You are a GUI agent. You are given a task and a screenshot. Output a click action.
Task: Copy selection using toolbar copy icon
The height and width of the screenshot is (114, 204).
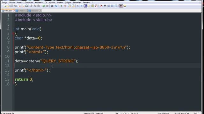(x=35, y=6)
